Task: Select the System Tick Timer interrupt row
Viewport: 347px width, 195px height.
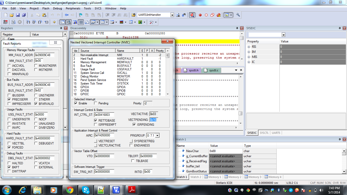Action: (x=119, y=84)
